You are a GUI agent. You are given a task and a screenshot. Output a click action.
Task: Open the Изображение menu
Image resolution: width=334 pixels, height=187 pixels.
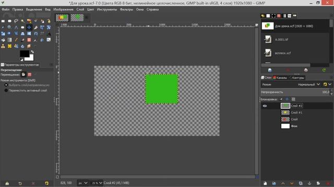(x=63, y=9)
